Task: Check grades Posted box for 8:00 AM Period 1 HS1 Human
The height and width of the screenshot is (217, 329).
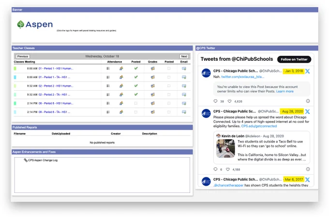Action: 169,68
